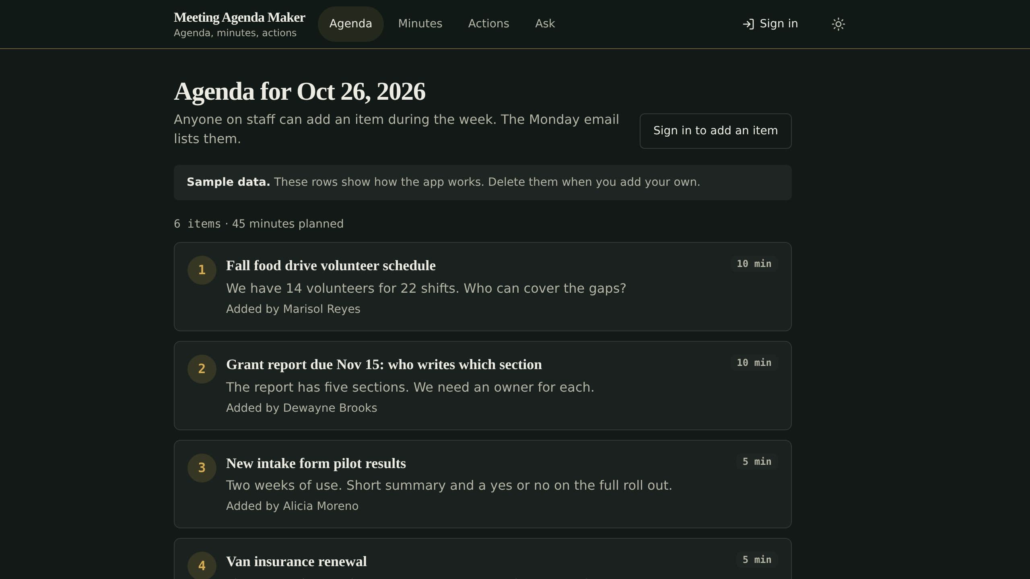Click Sign in to add an item button
The height and width of the screenshot is (579, 1030).
[715, 131]
